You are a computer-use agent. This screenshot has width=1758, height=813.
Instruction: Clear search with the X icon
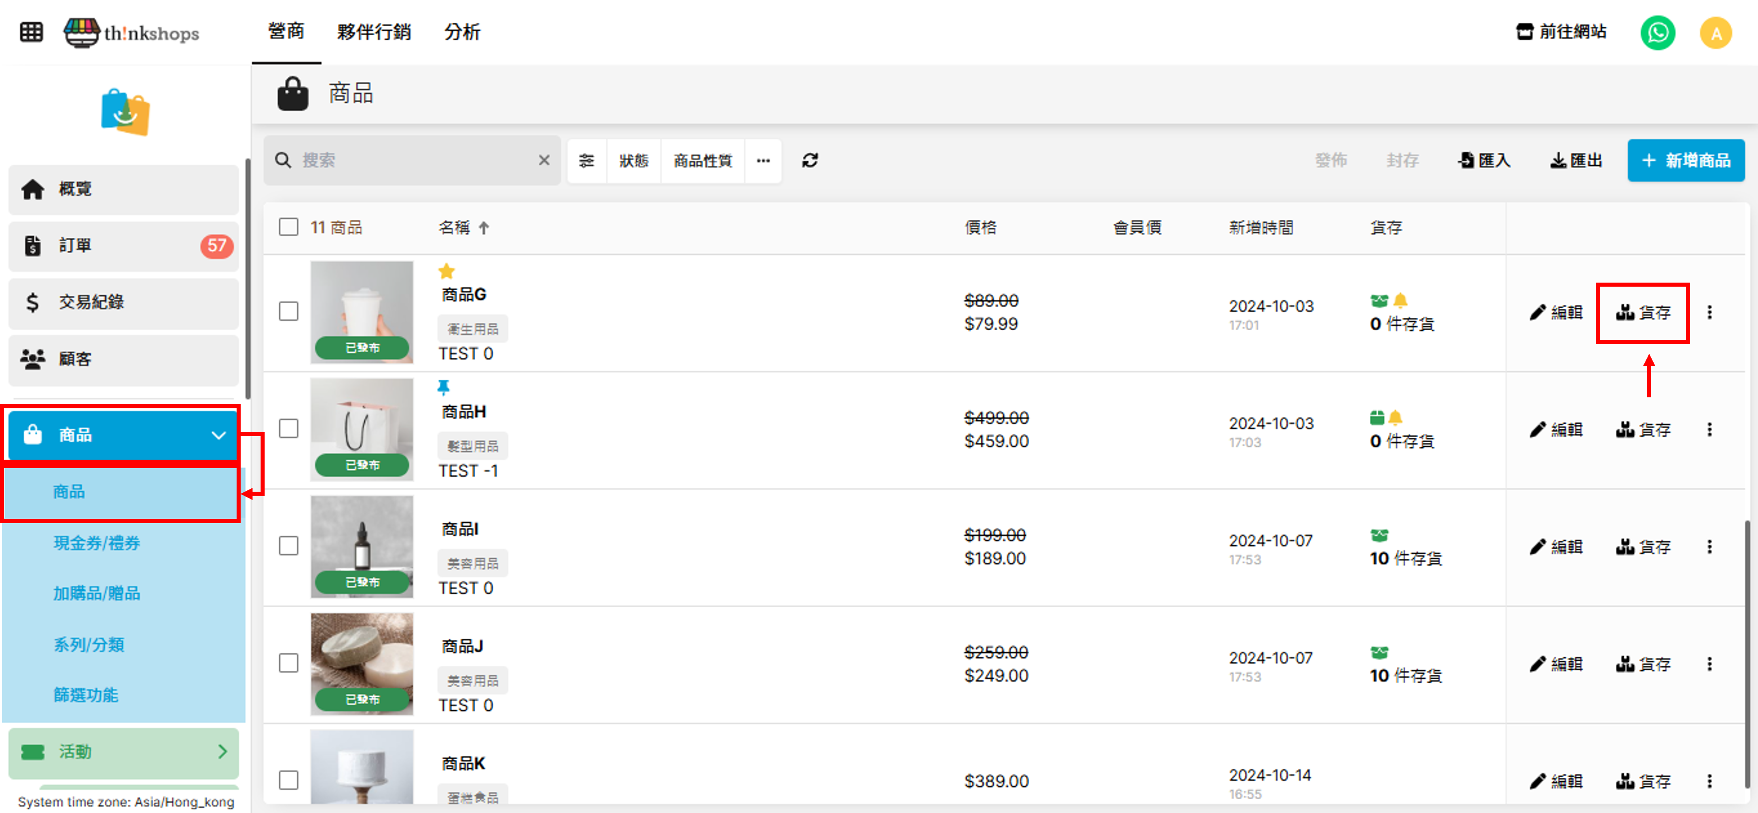pos(544,160)
